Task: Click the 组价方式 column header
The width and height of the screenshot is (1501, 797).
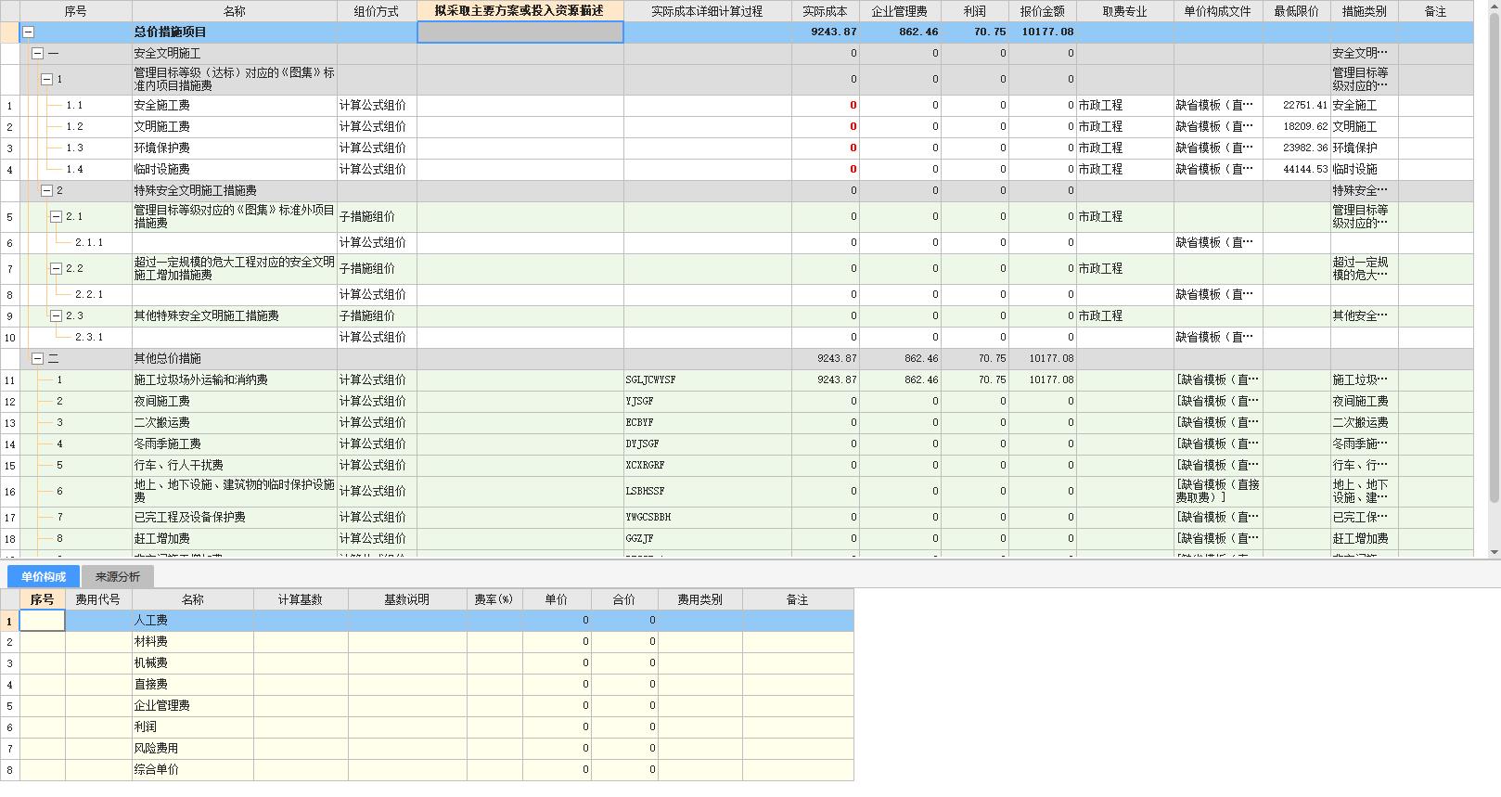Action: [x=377, y=11]
